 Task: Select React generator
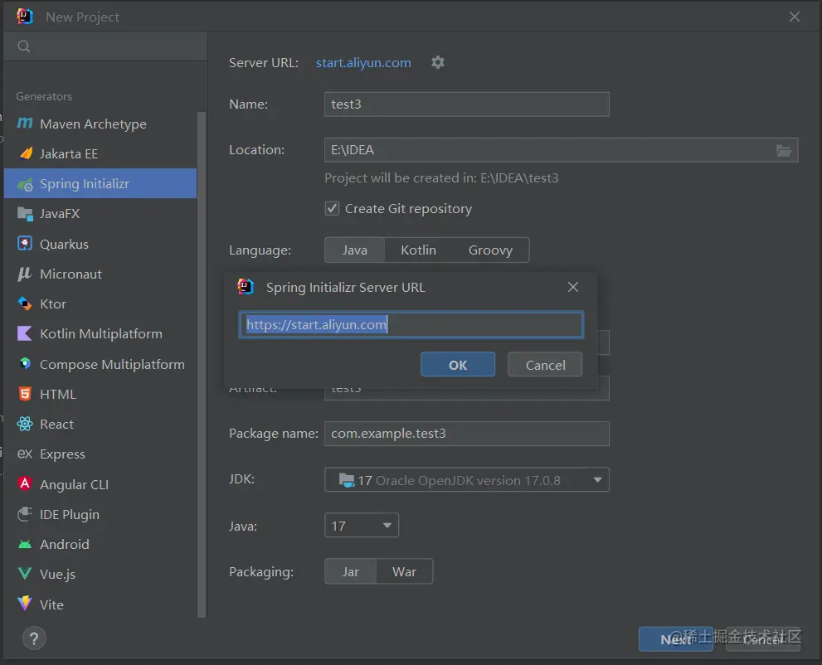click(x=100, y=424)
